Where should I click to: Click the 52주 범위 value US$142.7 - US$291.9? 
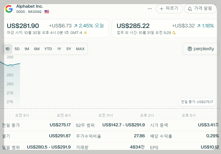(x=124, y=125)
